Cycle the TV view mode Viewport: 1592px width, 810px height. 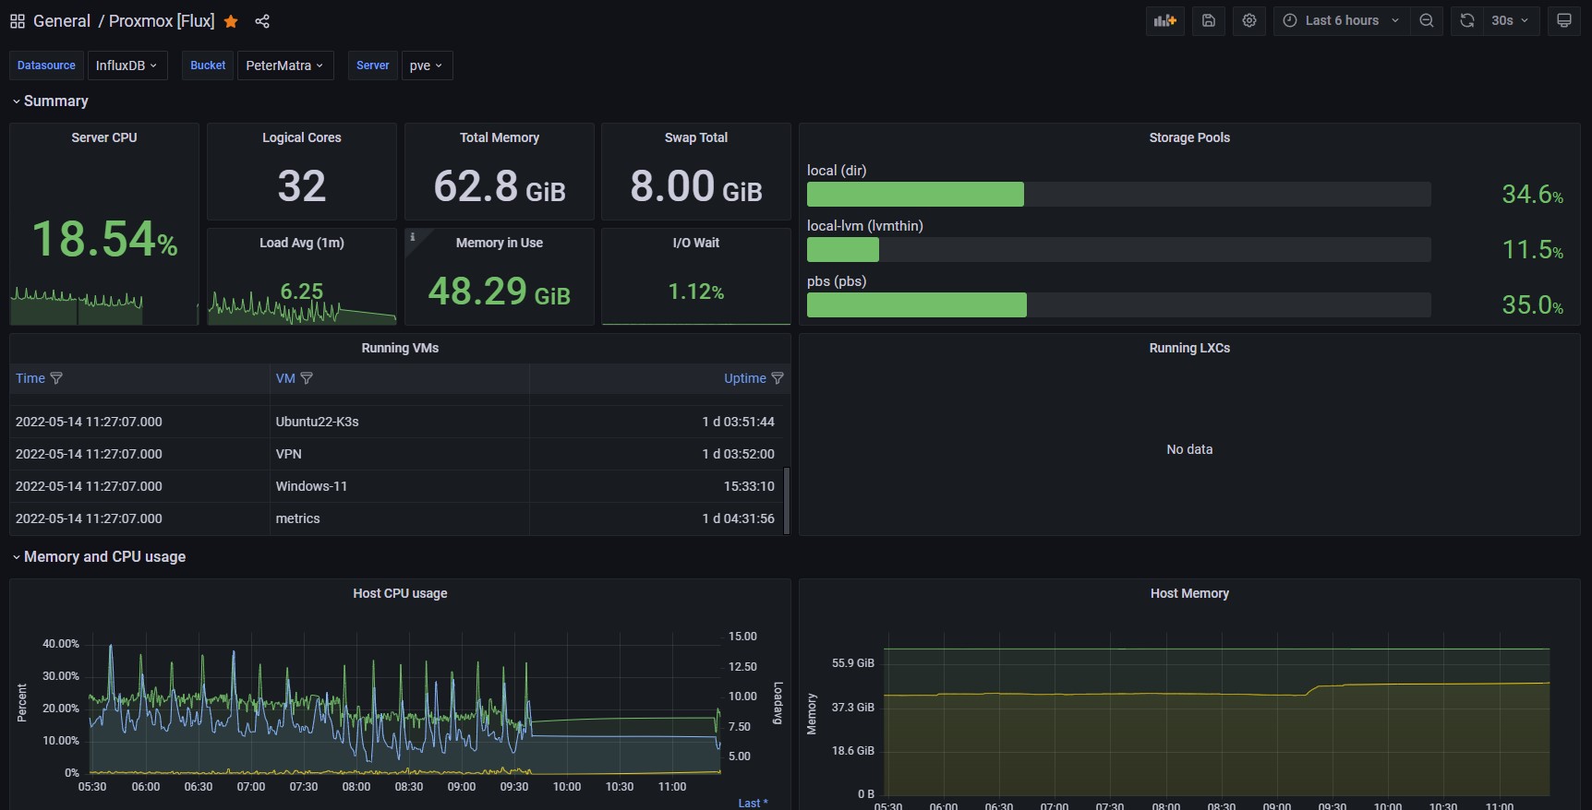pos(1564,20)
